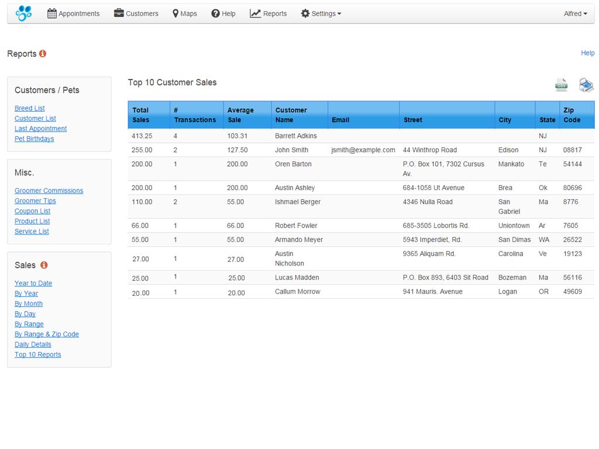Viewport: 599px width, 449px height.
Task: View the Pet Birthdays report
Action: [34, 139]
